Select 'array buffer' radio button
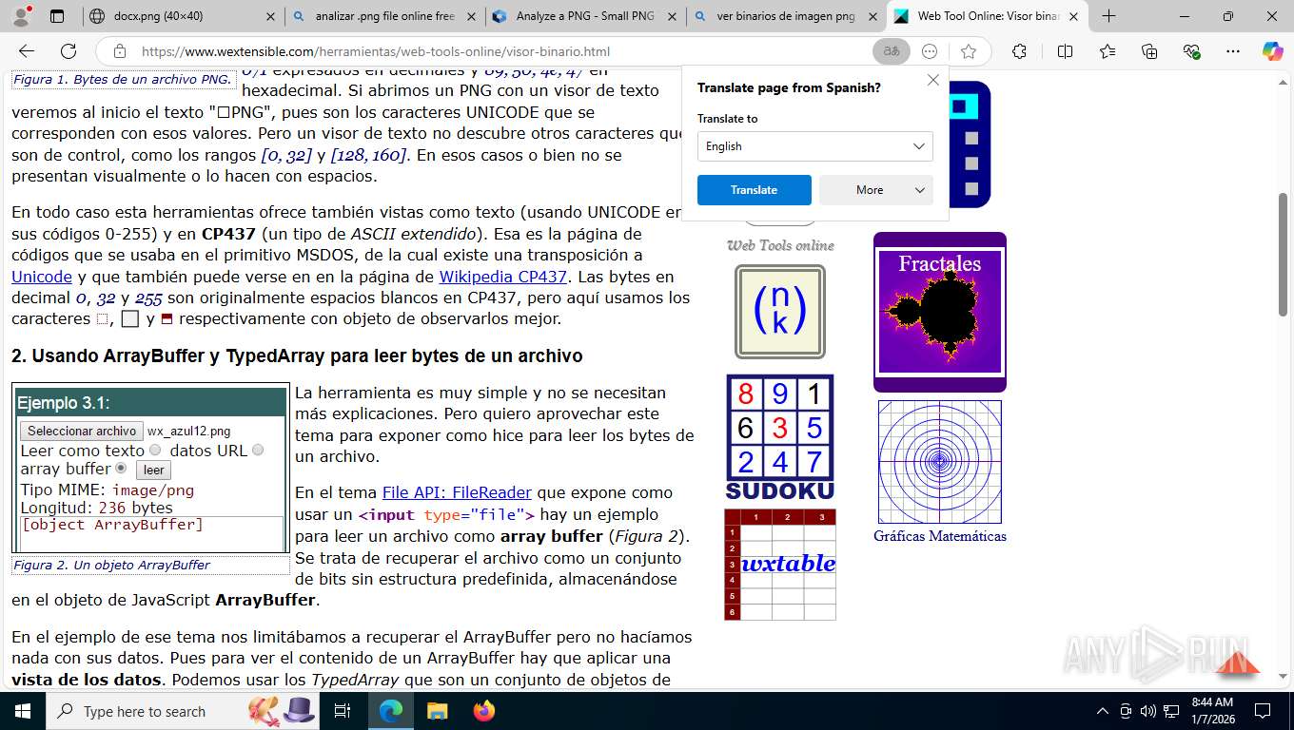Image resolution: width=1294 pixels, height=730 pixels. [x=121, y=468]
